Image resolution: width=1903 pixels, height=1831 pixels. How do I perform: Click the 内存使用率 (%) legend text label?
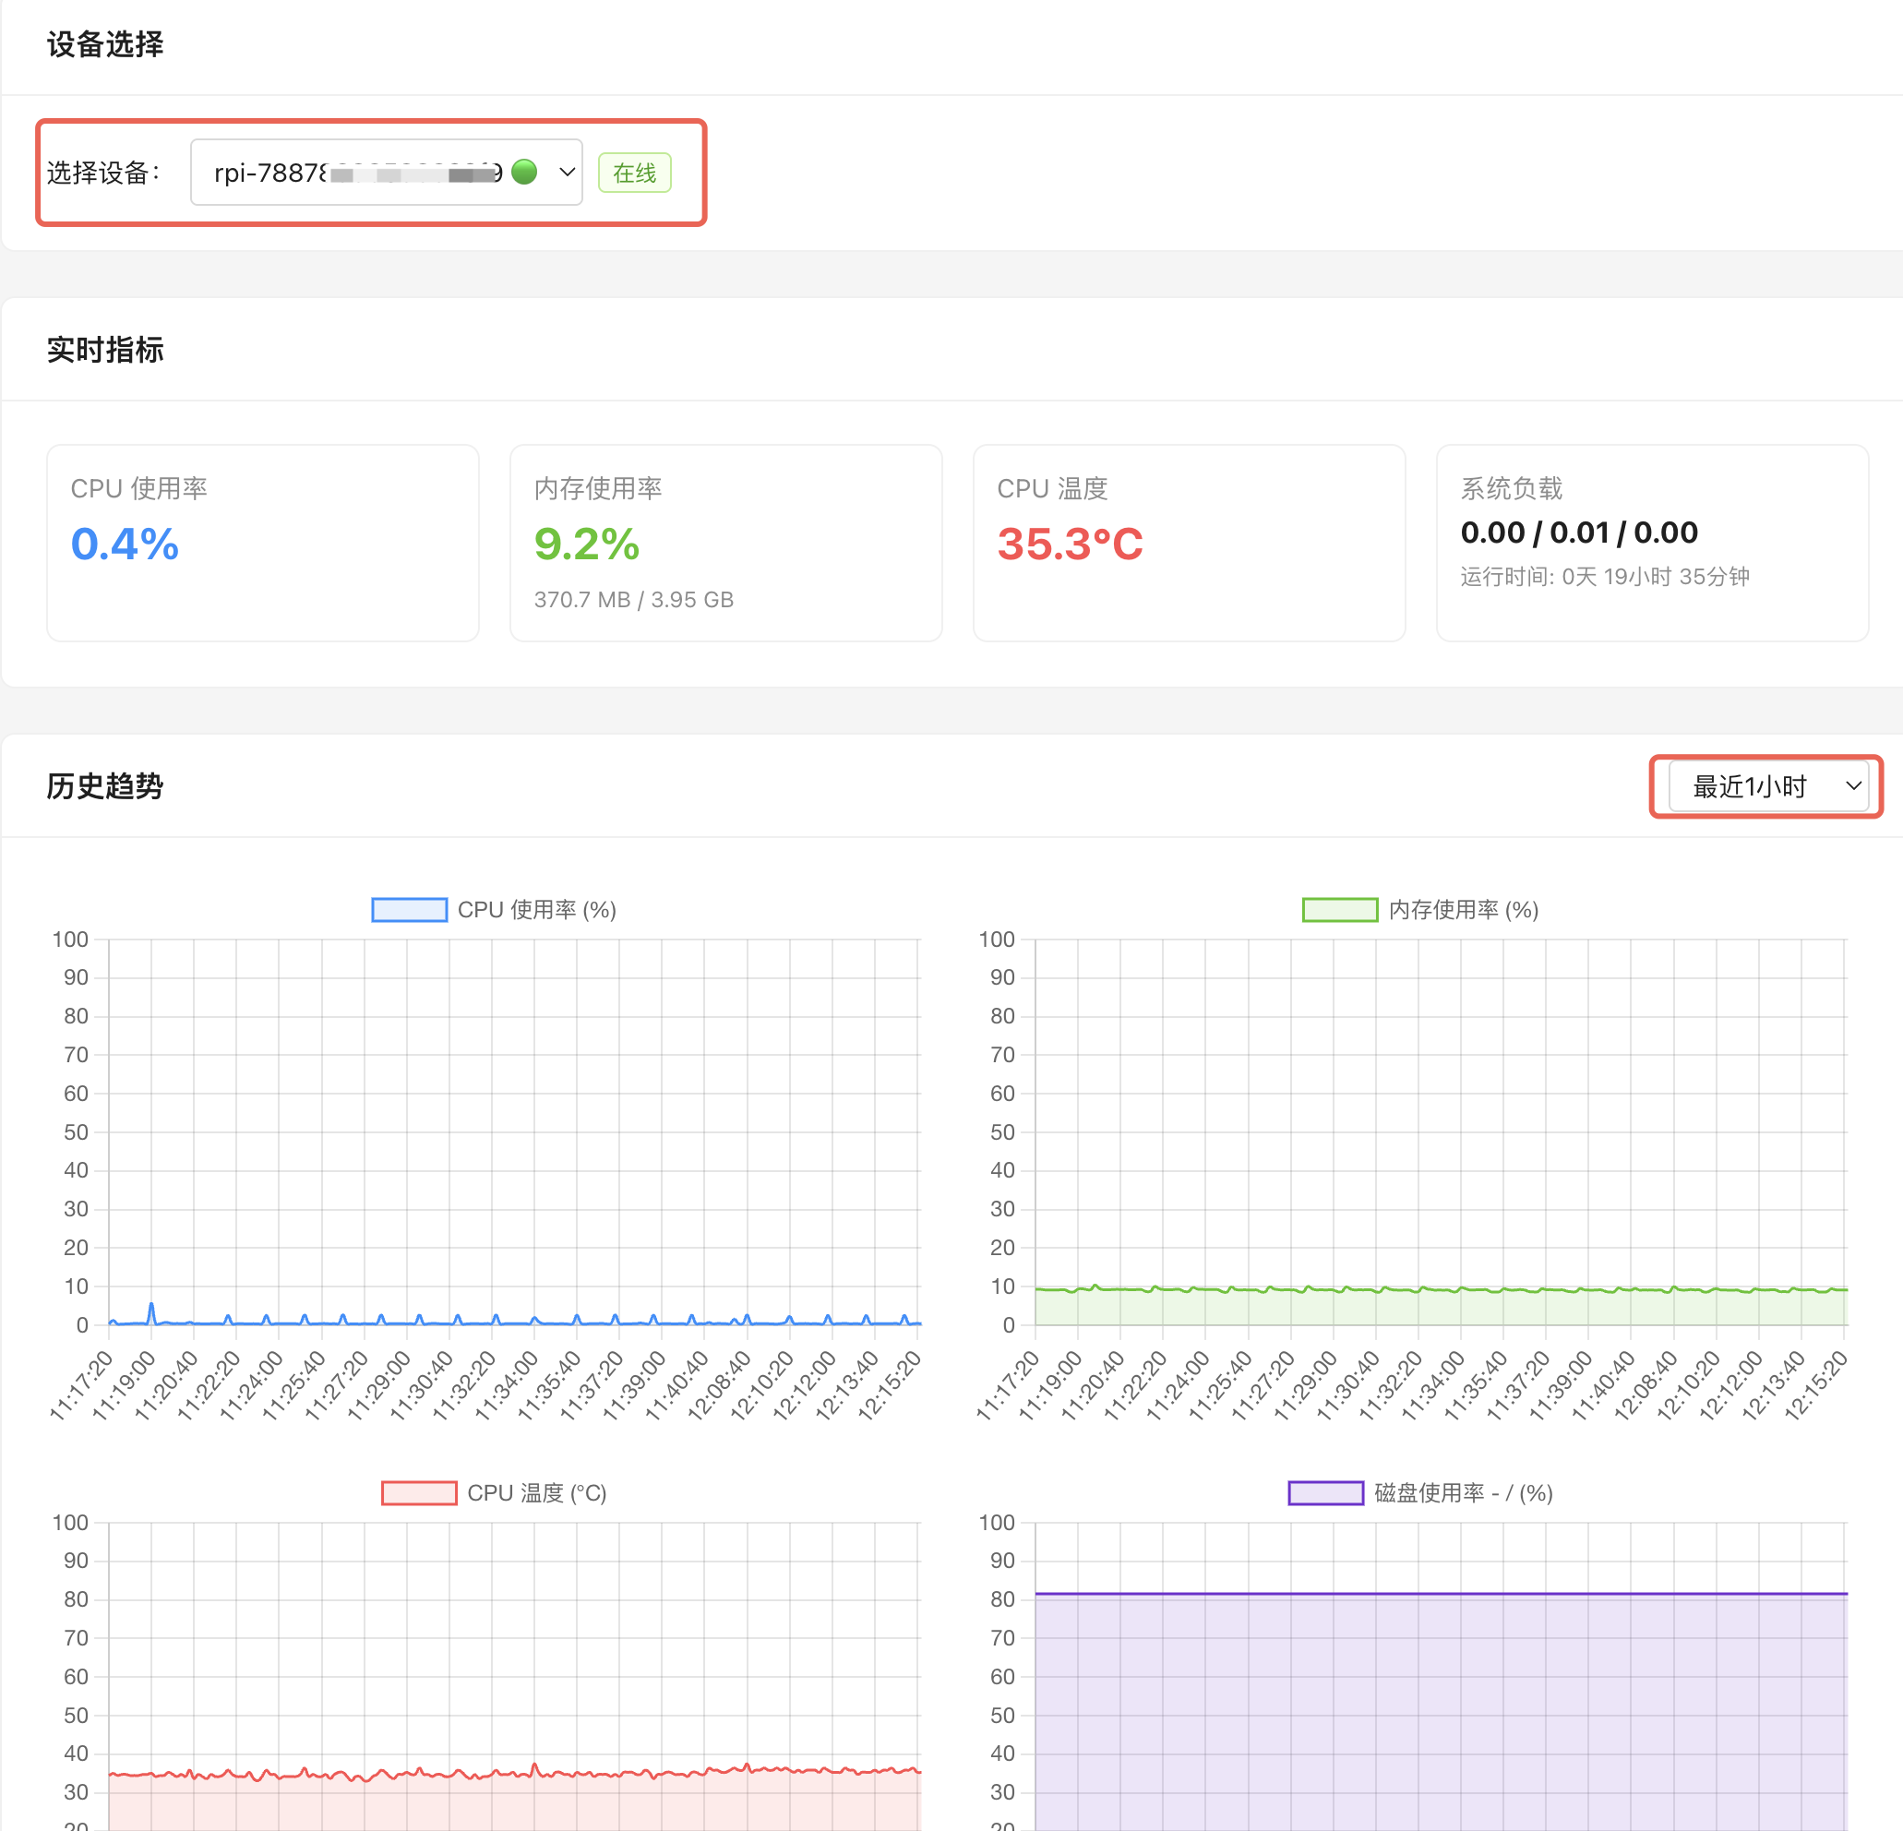[x=1463, y=910]
